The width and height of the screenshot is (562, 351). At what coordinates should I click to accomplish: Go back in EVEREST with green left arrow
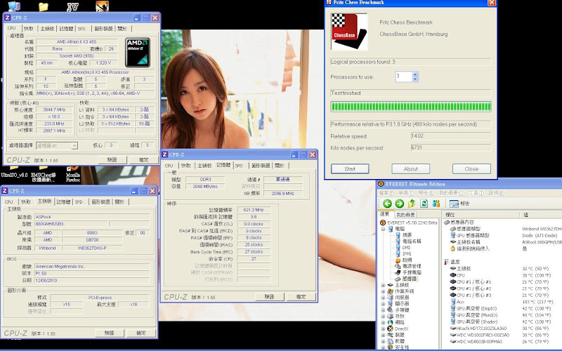tap(387, 204)
